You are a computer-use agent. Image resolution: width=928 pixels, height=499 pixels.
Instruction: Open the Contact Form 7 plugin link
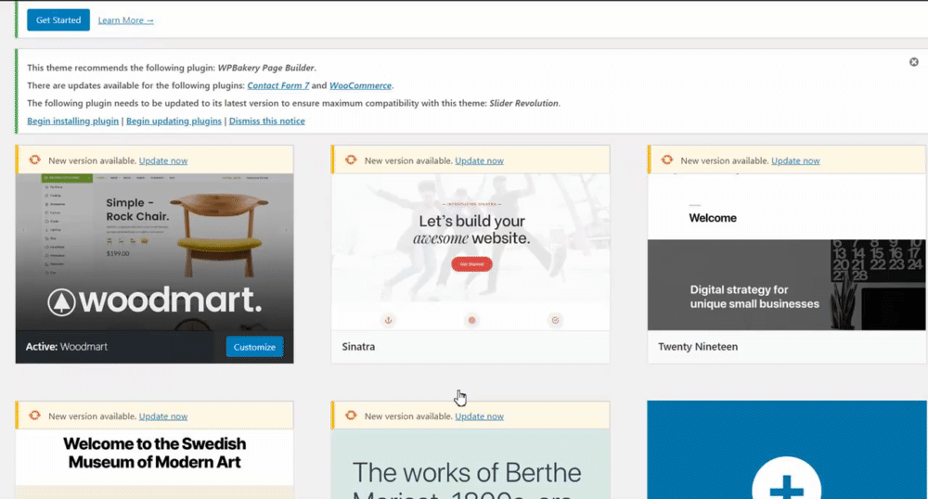click(278, 85)
